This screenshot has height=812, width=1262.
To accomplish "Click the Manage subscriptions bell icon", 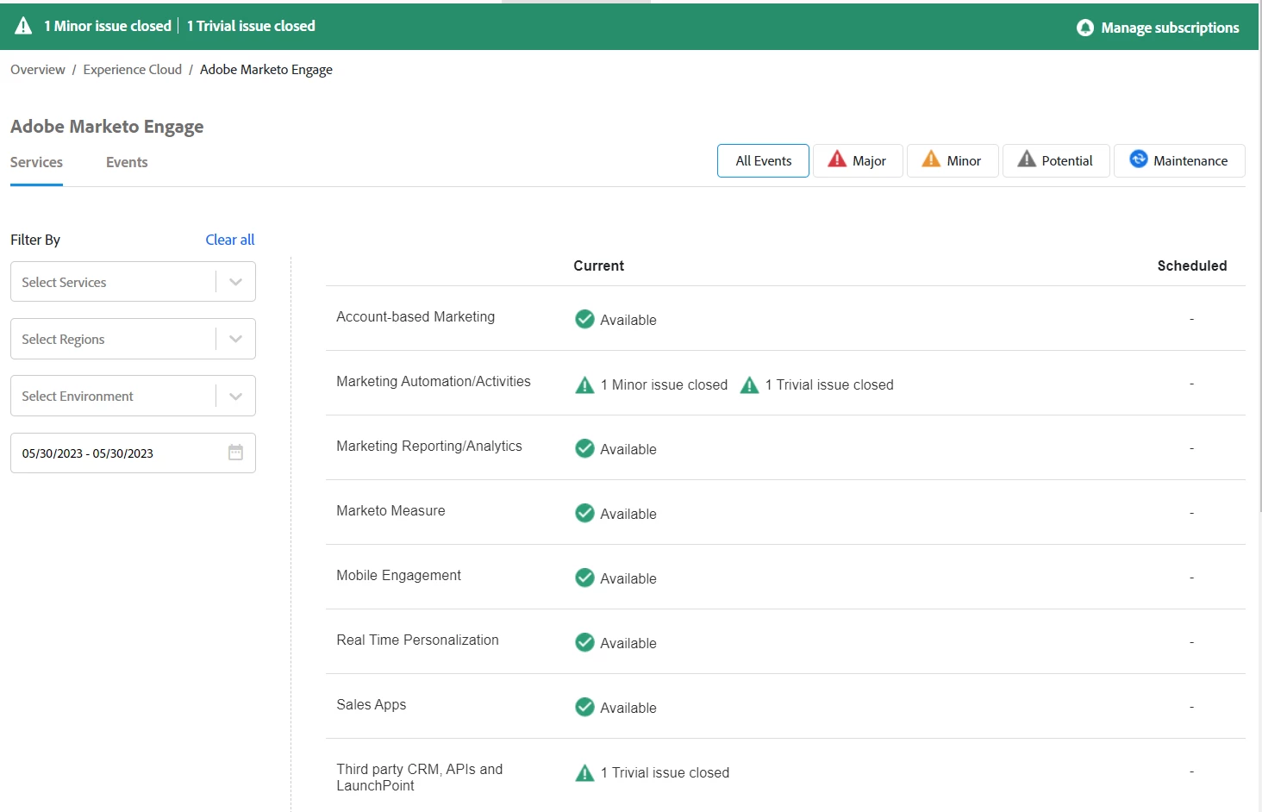I will 1085,28.
